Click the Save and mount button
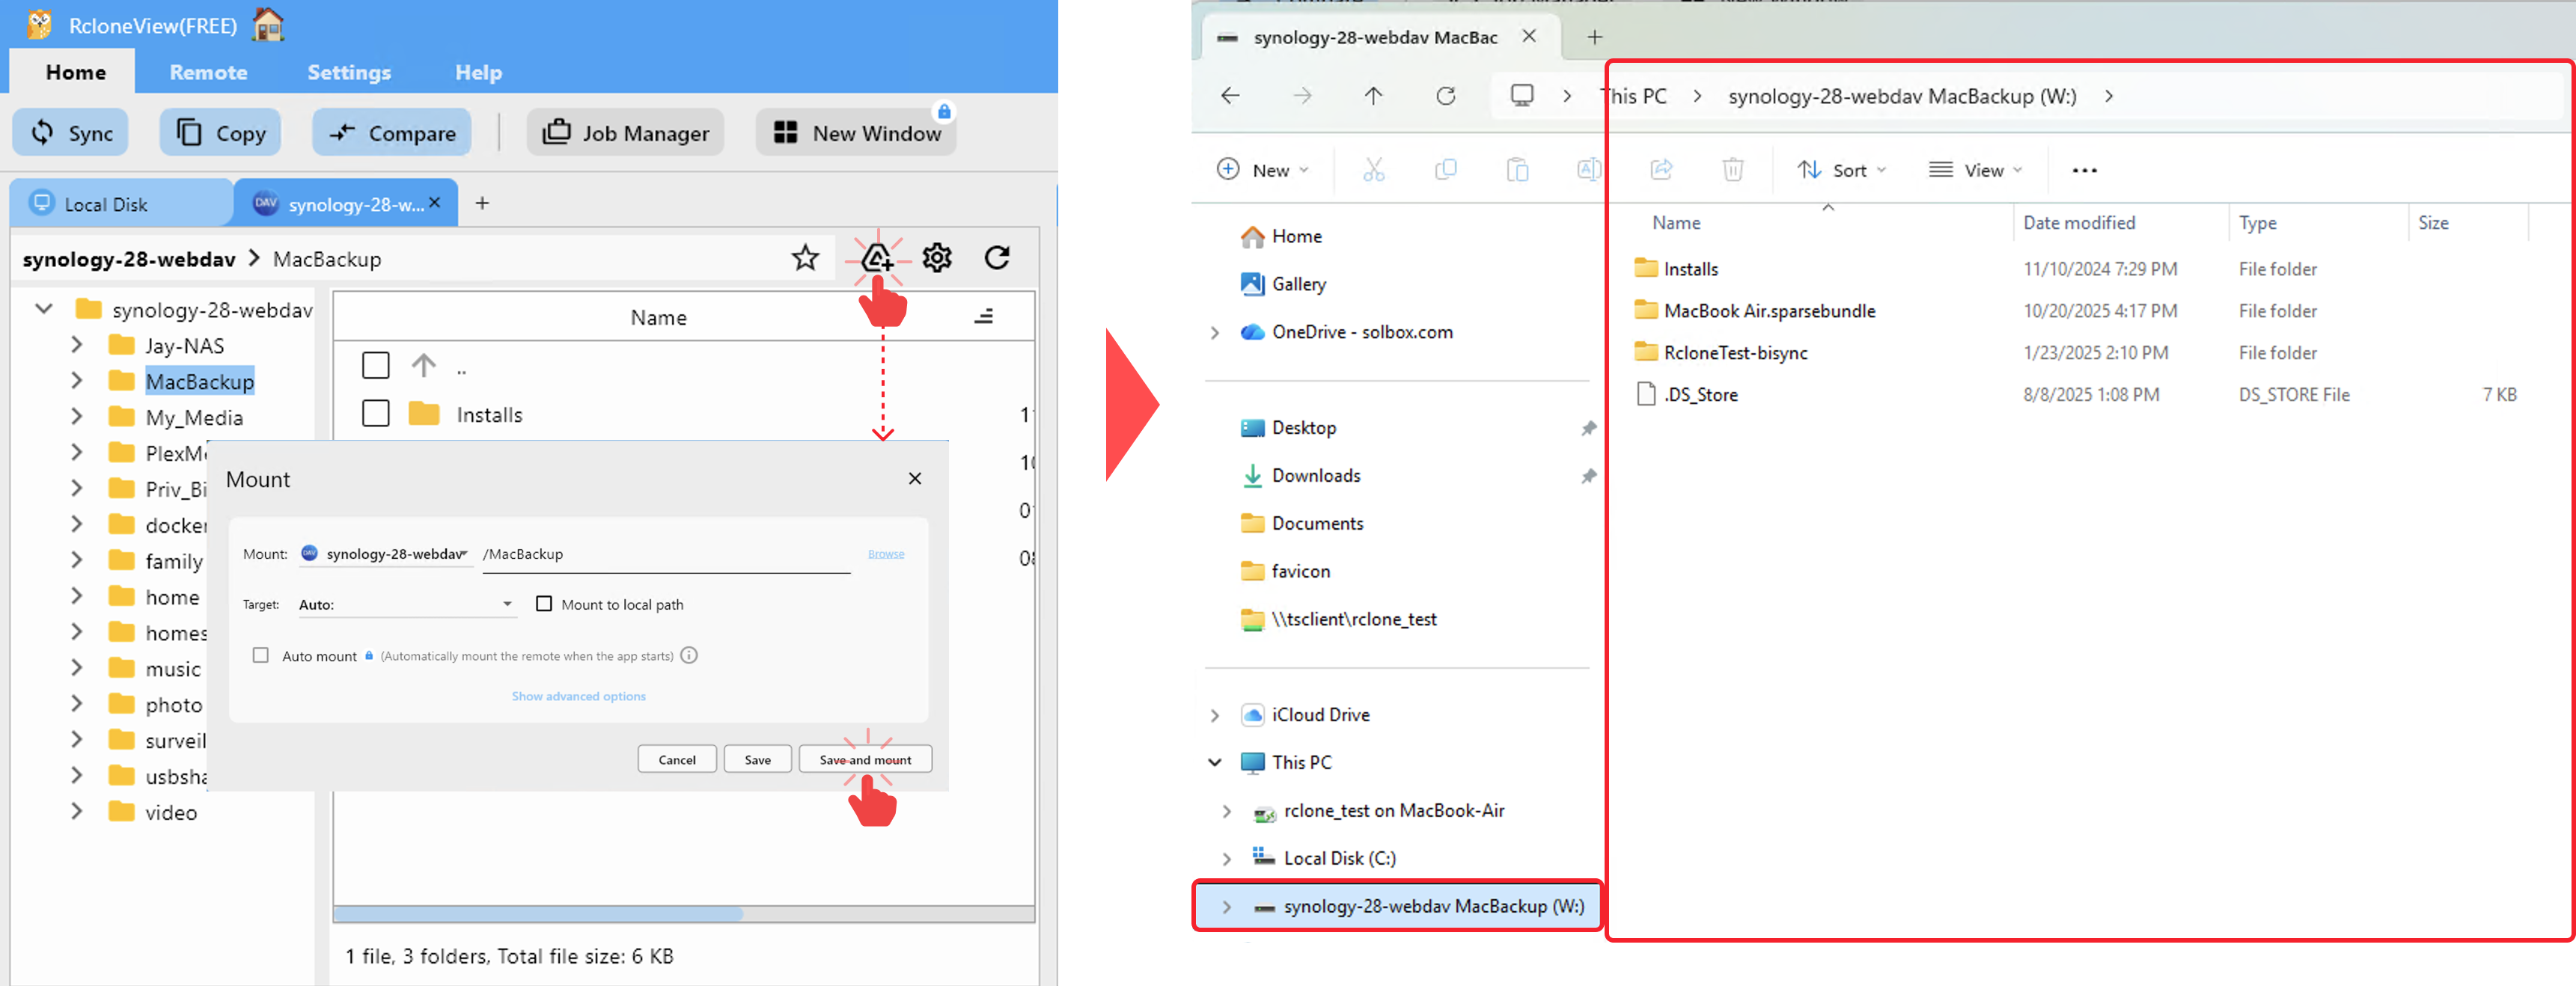This screenshot has width=2576, height=986. click(x=864, y=758)
